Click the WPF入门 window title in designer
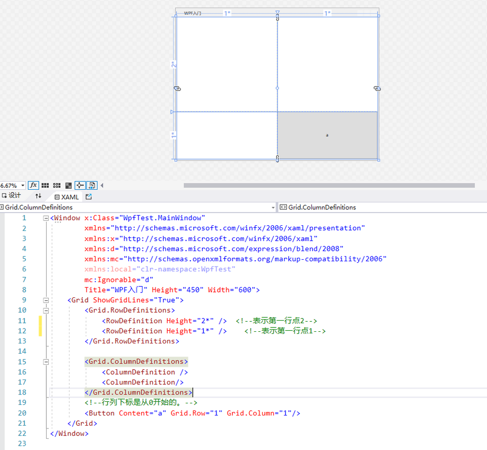The image size is (487, 450). point(192,13)
